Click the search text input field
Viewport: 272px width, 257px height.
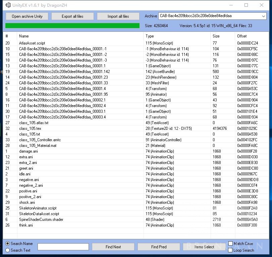[63, 247]
